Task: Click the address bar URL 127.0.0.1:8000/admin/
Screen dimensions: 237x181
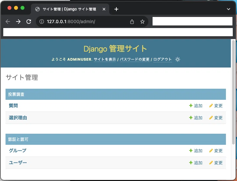Action: [71, 22]
